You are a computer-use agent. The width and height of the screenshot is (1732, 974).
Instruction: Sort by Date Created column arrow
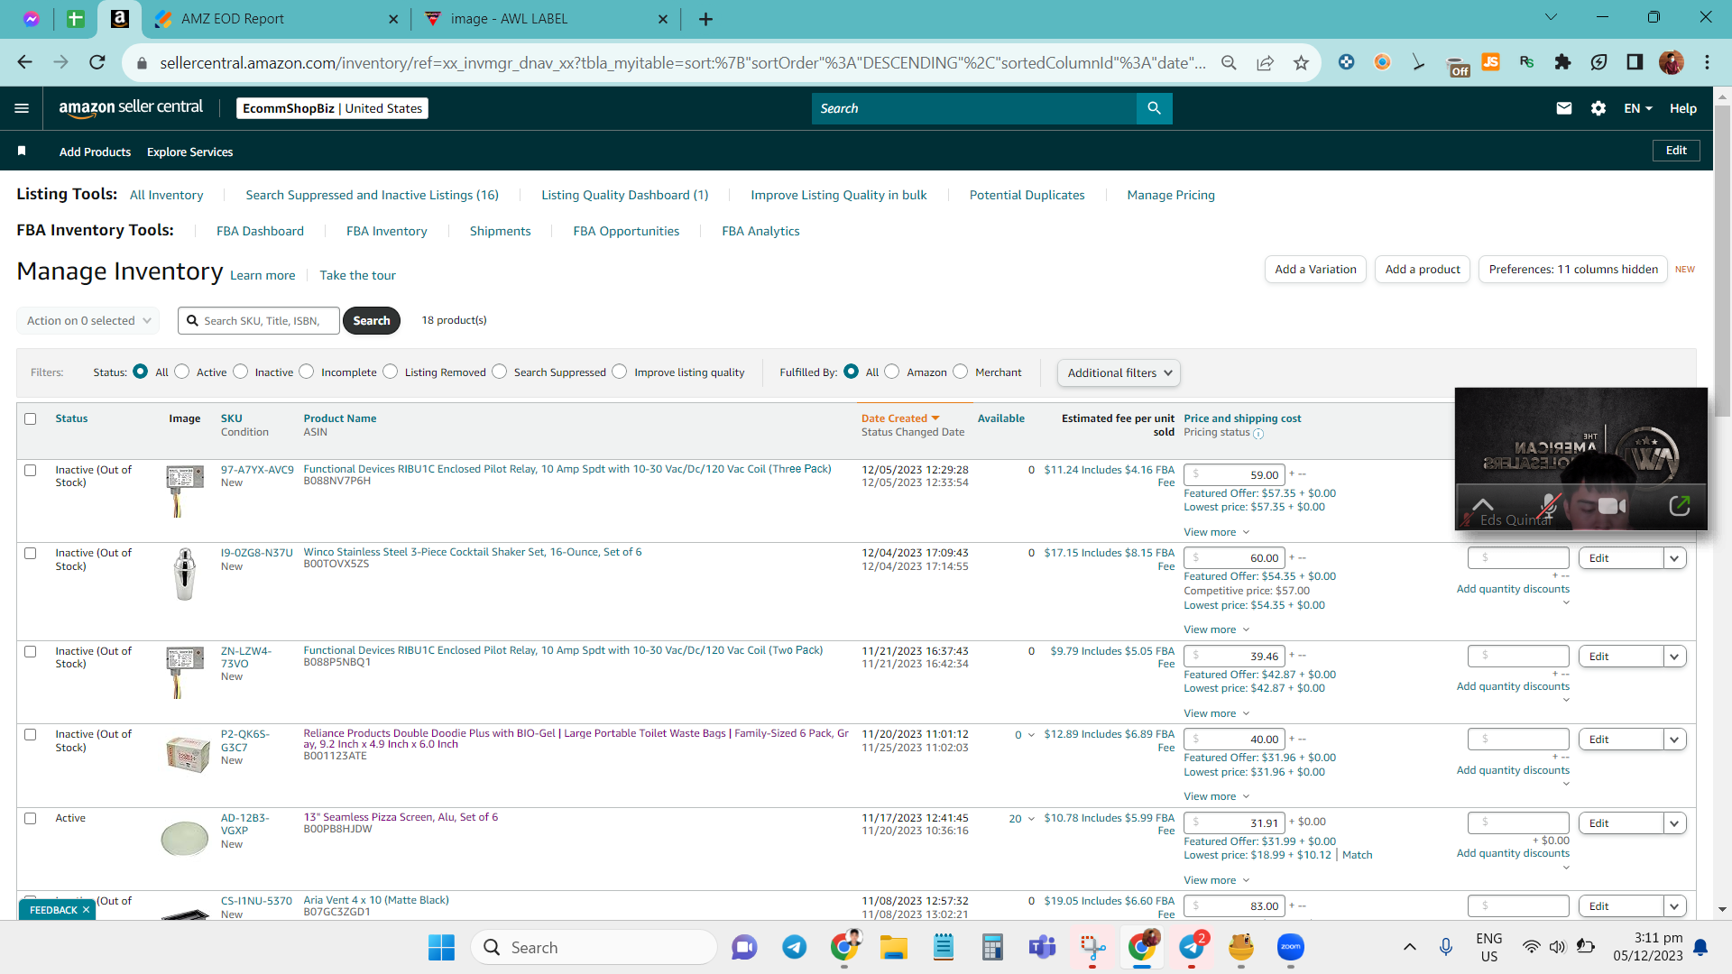[x=935, y=418]
